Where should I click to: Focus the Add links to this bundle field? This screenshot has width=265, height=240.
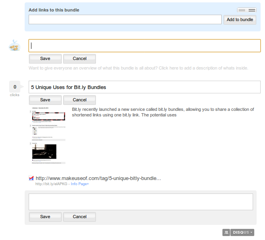pos(125,19)
